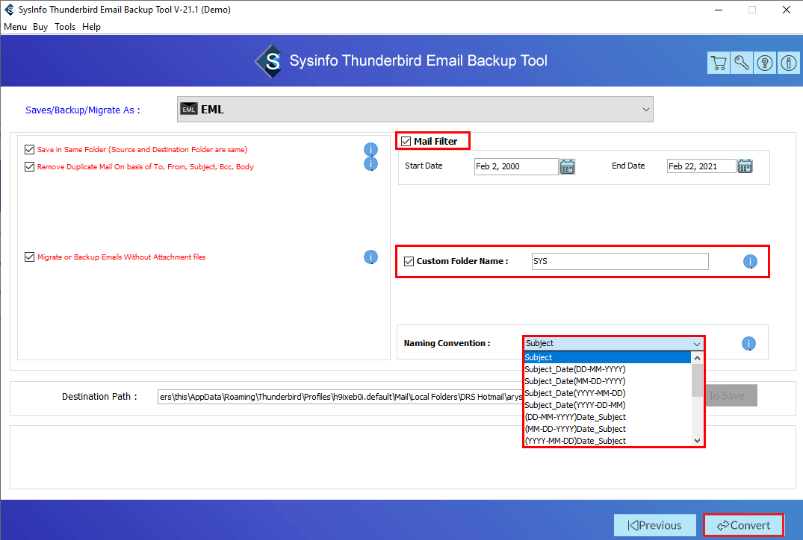Show info for Naming Convention
Screen dimensions: 803x540
point(748,344)
